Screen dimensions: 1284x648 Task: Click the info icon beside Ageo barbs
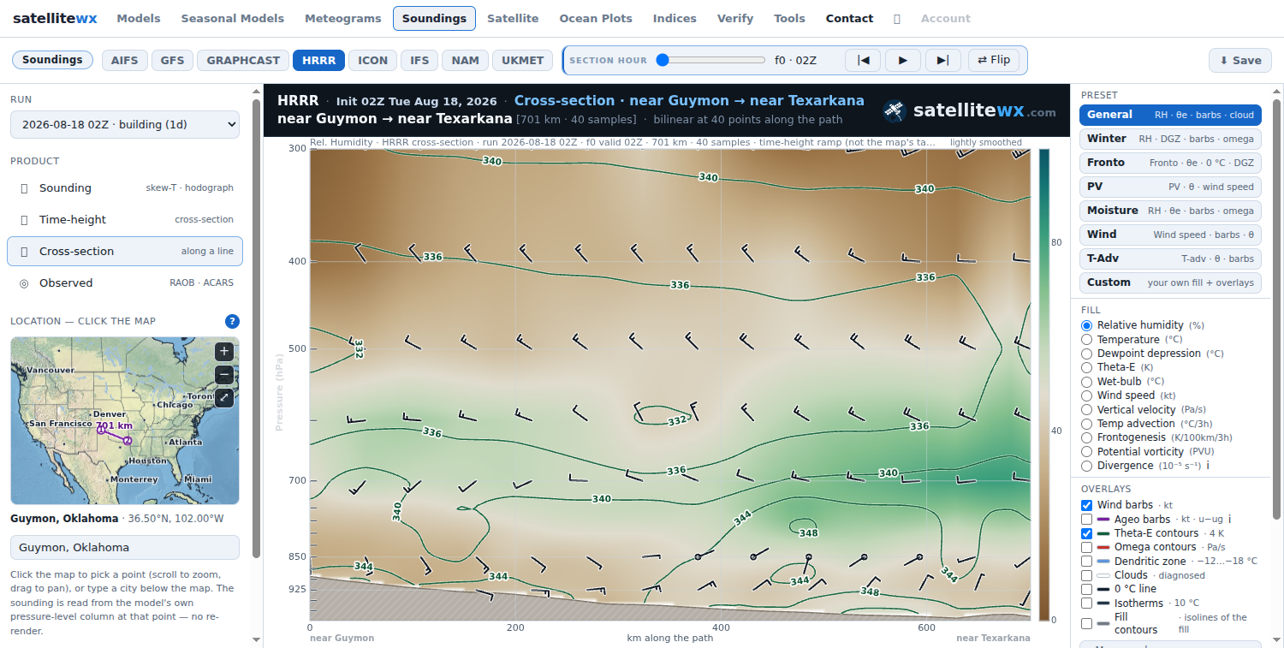point(1230,520)
